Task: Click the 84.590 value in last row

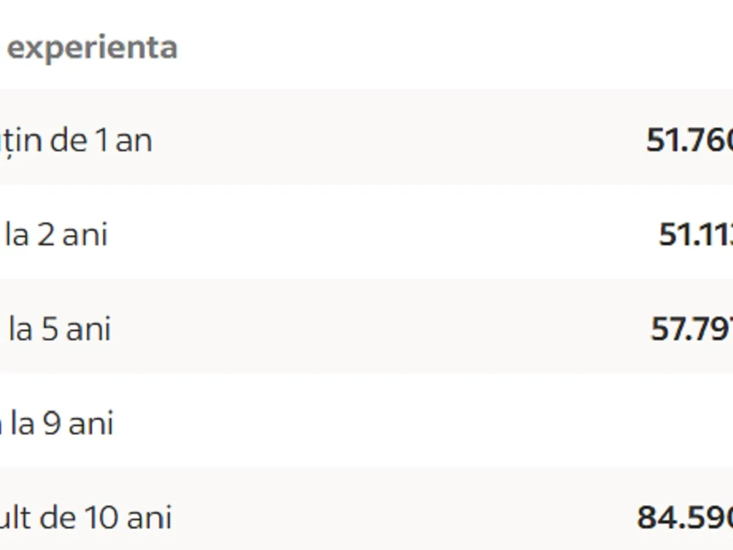Action: click(x=685, y=517)
